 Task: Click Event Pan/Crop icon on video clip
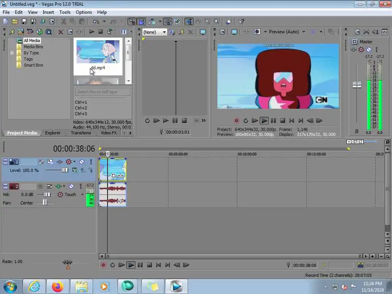[114, 176]
